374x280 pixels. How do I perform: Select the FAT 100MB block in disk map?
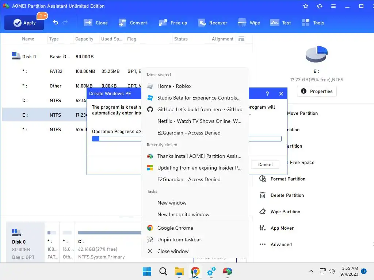tap(52, 242)
